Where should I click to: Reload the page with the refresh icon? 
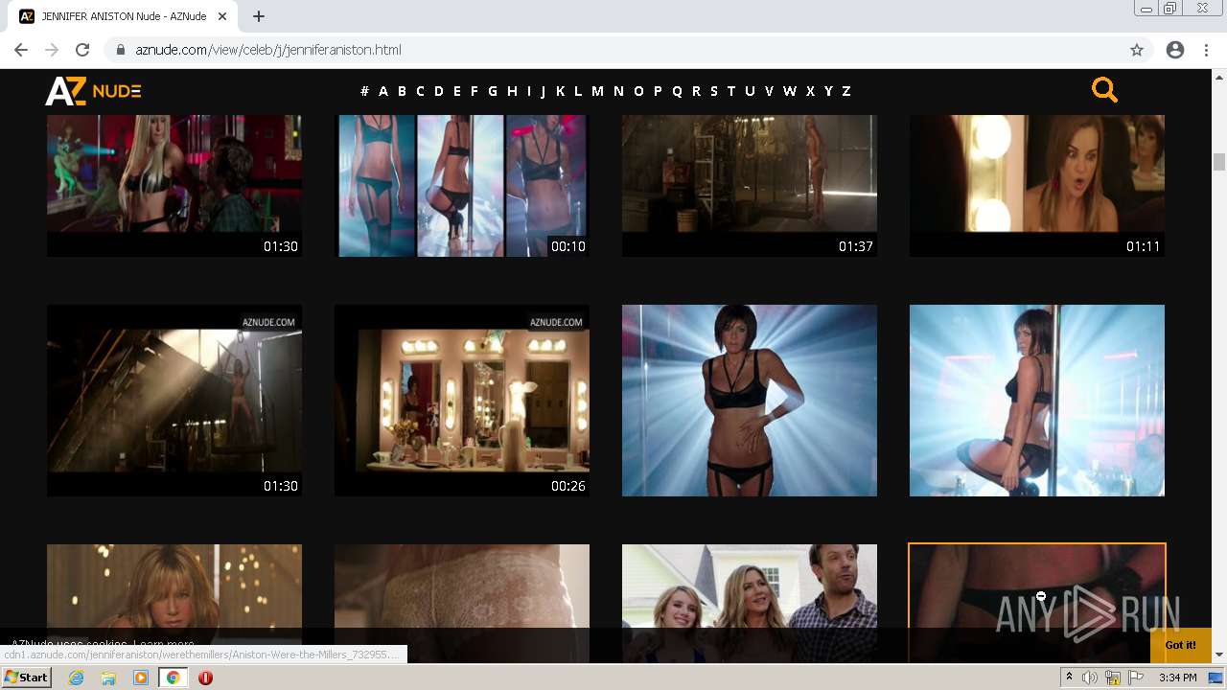click(82, 50)
